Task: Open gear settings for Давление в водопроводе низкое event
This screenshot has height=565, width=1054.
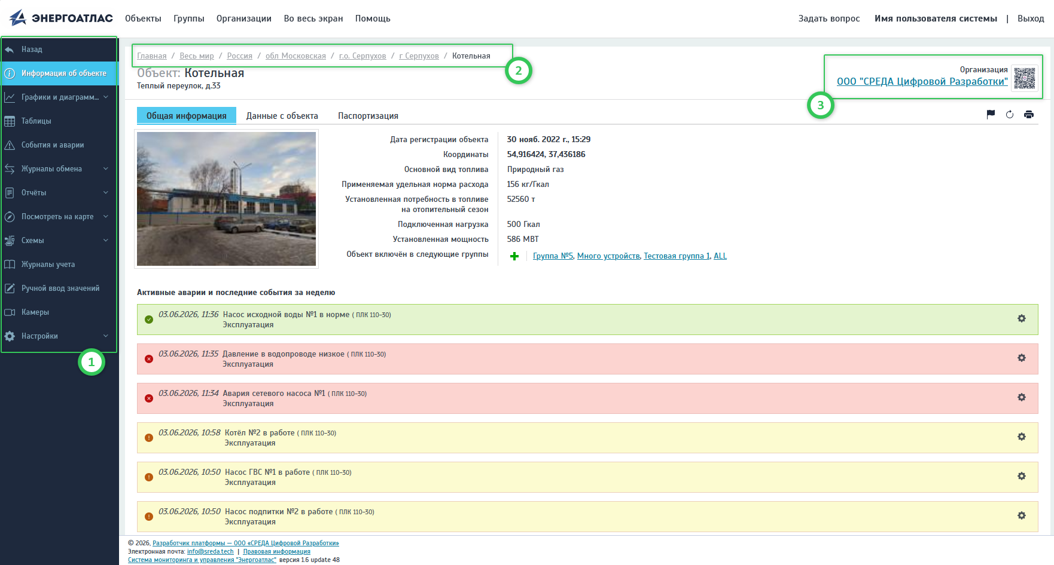Action: (x=1022, y=358)
